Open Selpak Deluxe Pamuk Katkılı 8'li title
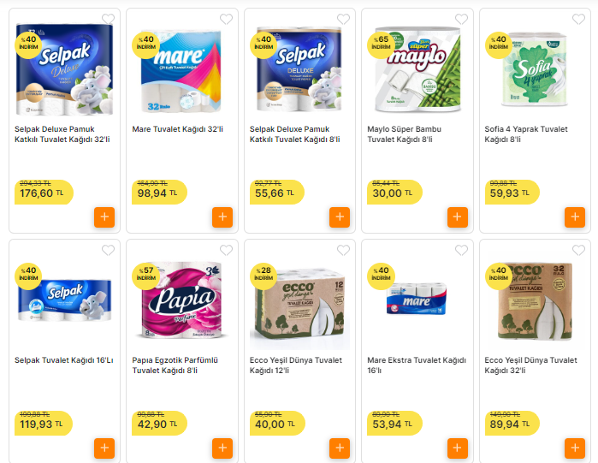The height and width of the screenshot is (463, 598). point(295,134)
